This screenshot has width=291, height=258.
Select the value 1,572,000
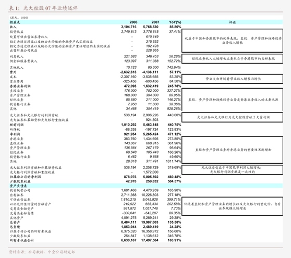coord(151,172)
